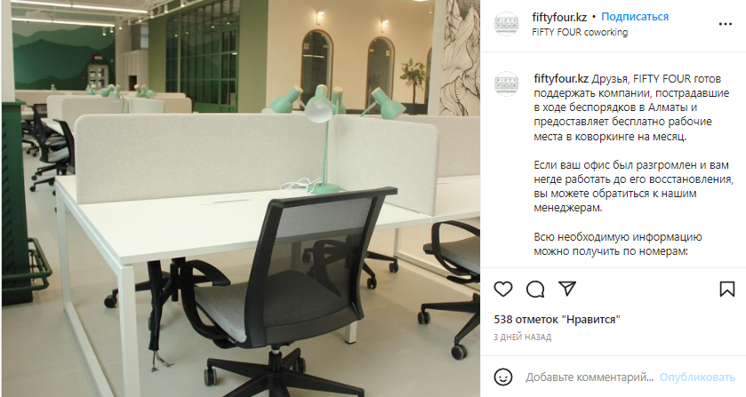Screen dimensions: 746x397
Task: Like the post with heart icon
Action: click(x=503, y=289)
